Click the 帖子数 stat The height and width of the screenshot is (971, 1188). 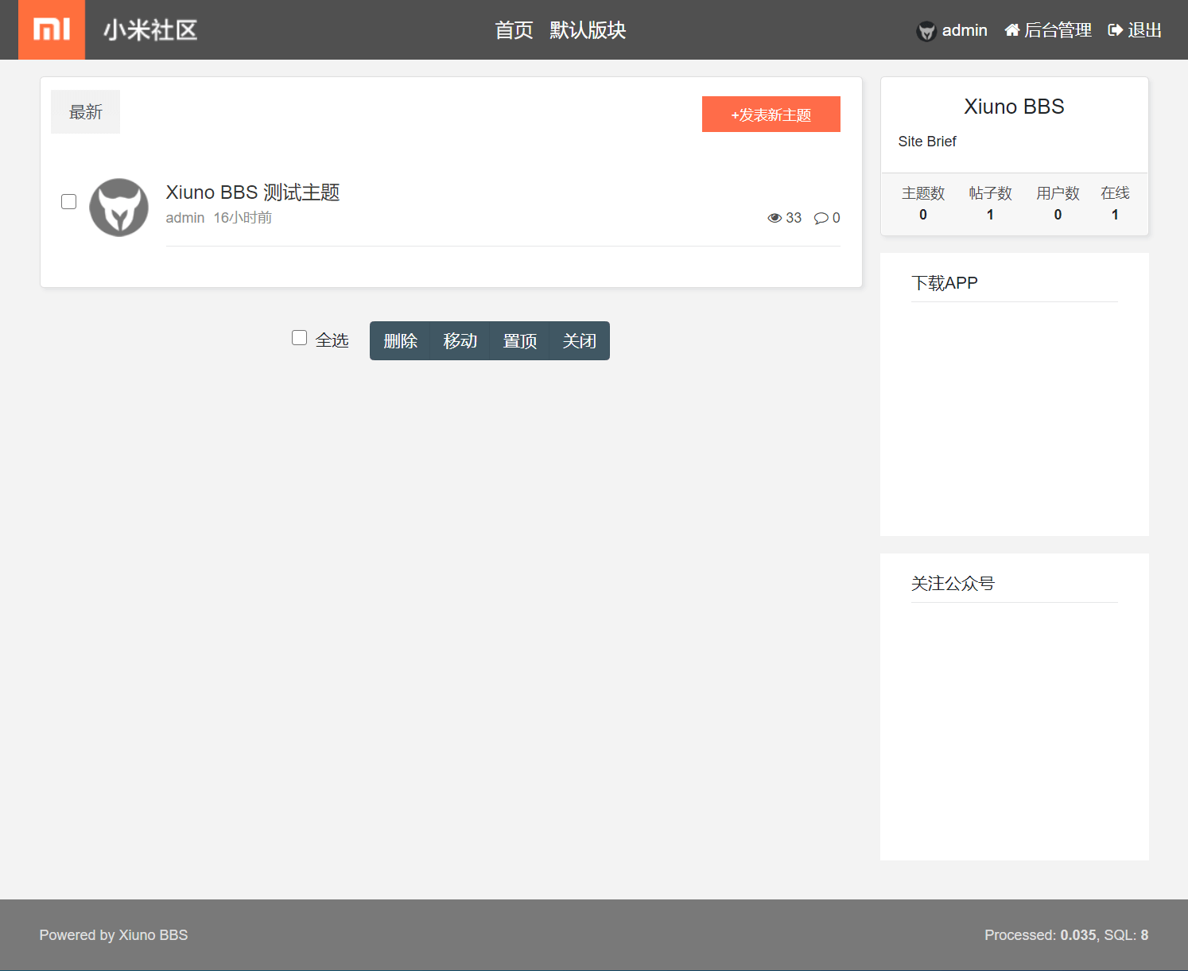990,204
